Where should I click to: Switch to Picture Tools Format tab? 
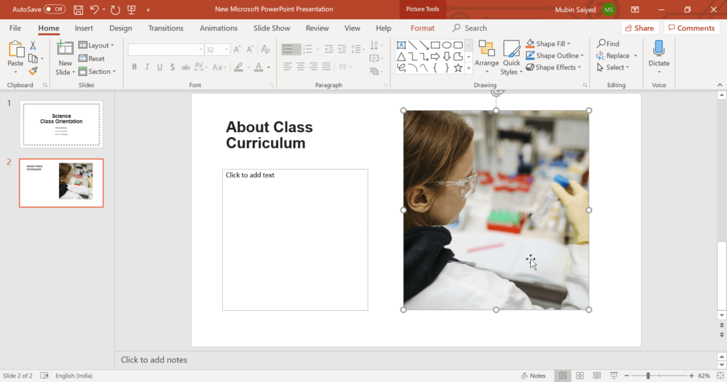tap(422, 28)
